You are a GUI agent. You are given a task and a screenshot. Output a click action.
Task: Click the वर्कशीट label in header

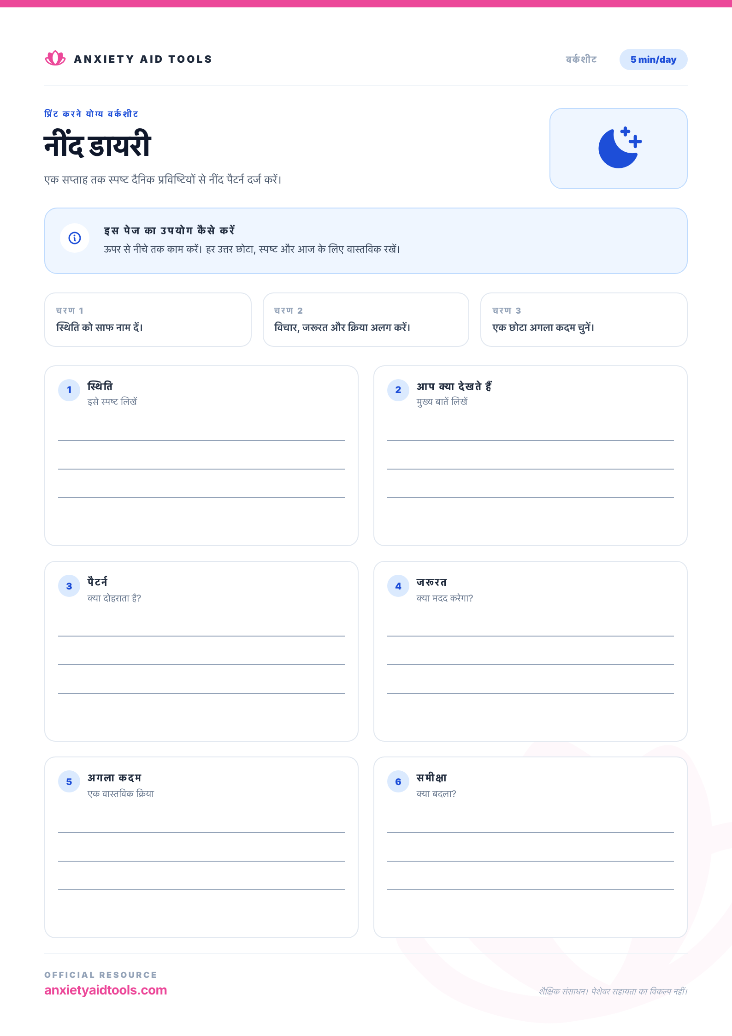[581, 59]
